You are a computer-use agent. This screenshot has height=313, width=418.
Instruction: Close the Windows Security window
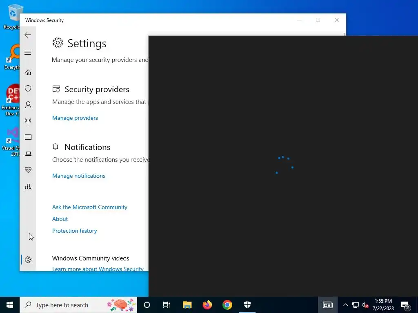tap(337, 20)
